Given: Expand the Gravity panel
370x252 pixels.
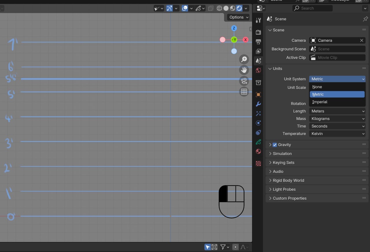Looking at the screenshot, I should click(270, 145).
